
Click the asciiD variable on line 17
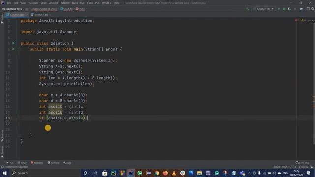point(55,112)
